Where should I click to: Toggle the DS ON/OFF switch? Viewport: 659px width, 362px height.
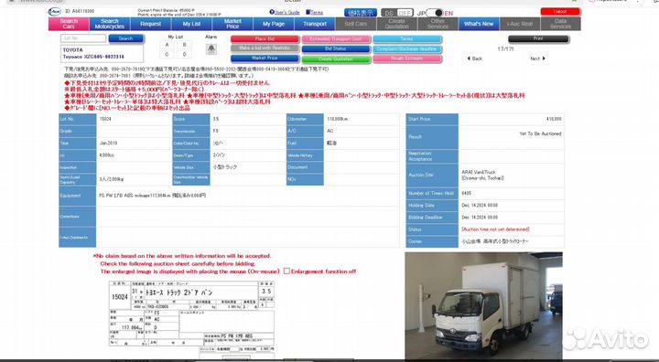click(x=397, y=13)
